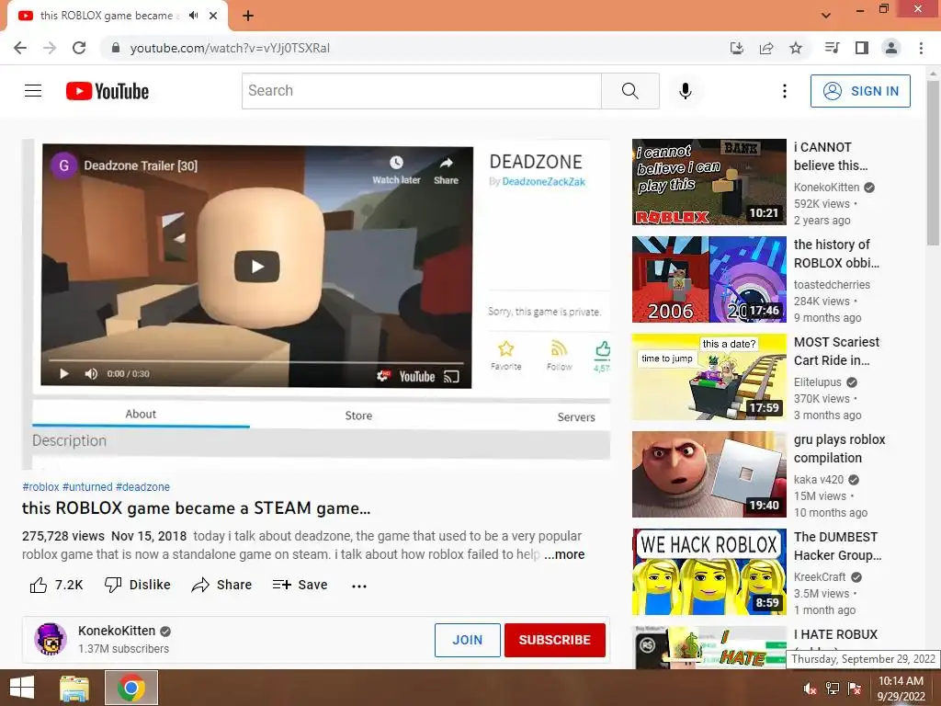
Task: Click the search magnifier button
Action: [630, 91]
